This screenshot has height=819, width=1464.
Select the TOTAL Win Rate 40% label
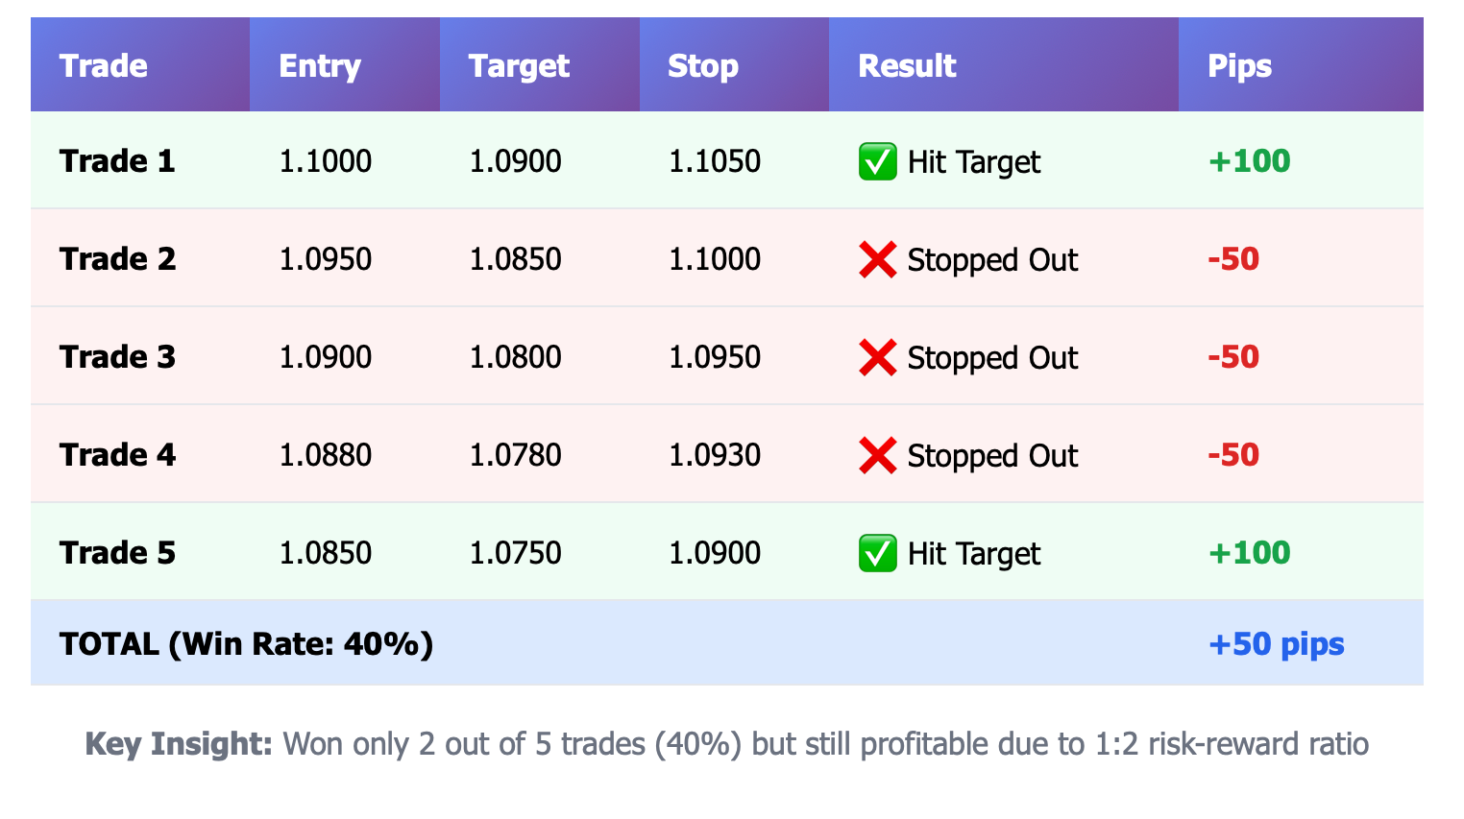[x=246, y=644]
